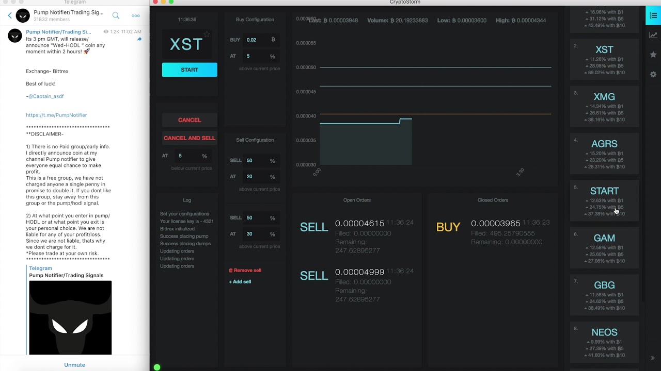The image size is (661, 371).
Task: Open the t.me/PumpNotifier link
Action: tap(56, 115)
